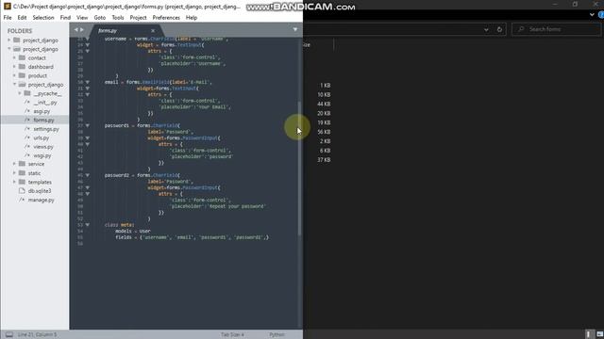Open __init__.py in the sidebar
The height and width of the screenshot is (339, 604).
45,103
